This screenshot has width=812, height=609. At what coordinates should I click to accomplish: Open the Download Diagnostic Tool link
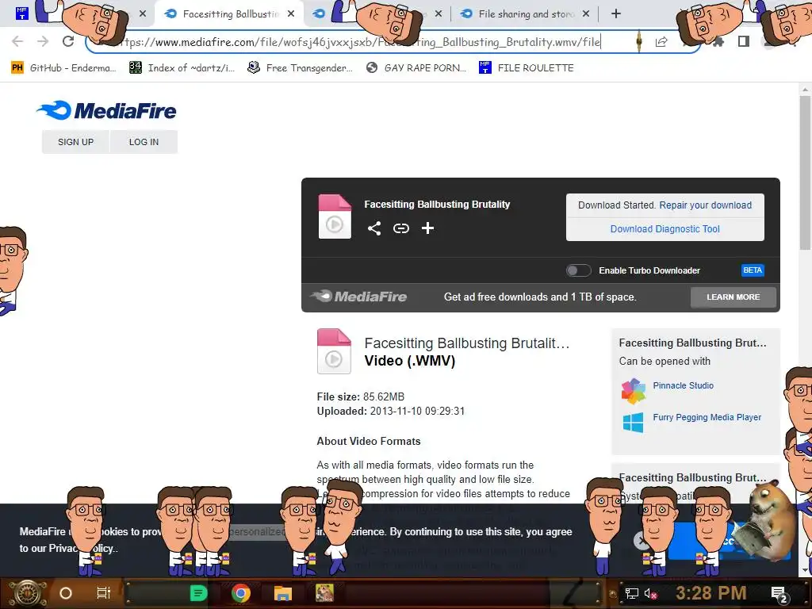[665, 229]
